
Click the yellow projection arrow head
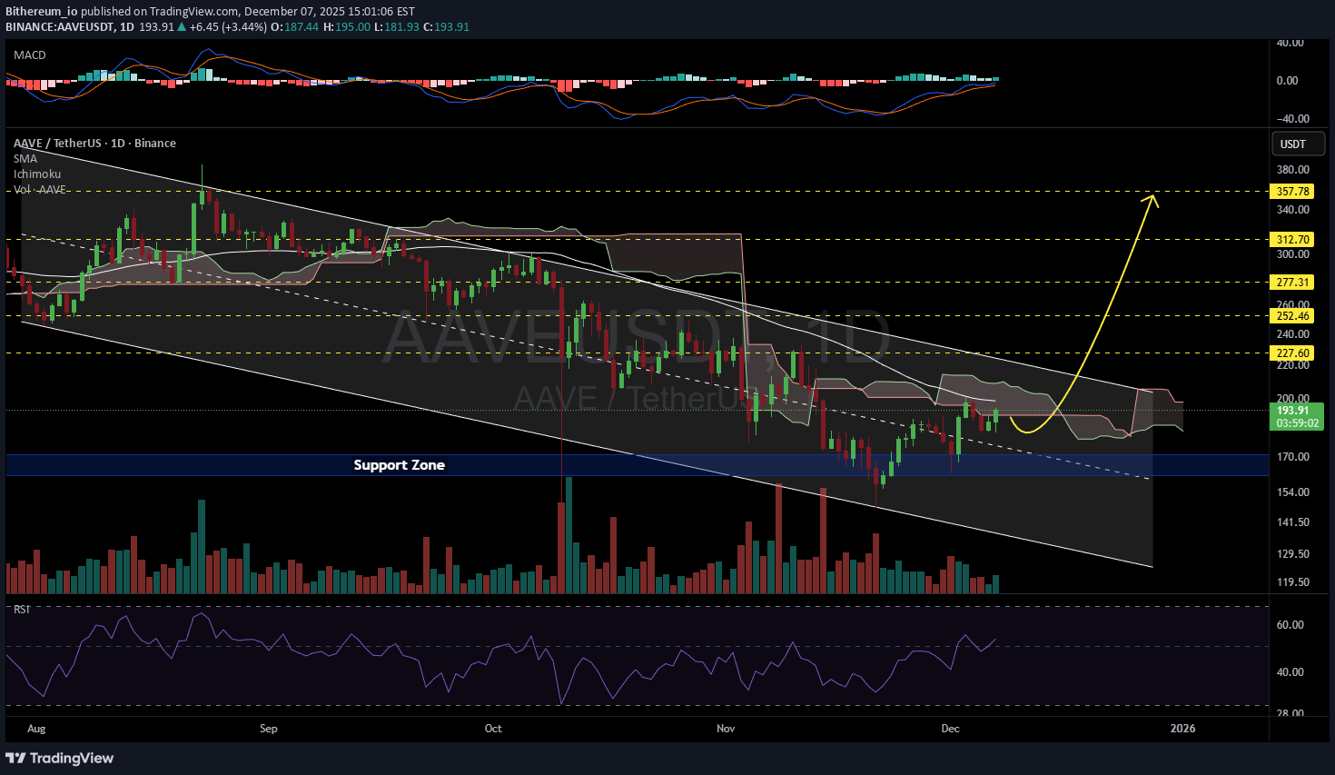1153,199
